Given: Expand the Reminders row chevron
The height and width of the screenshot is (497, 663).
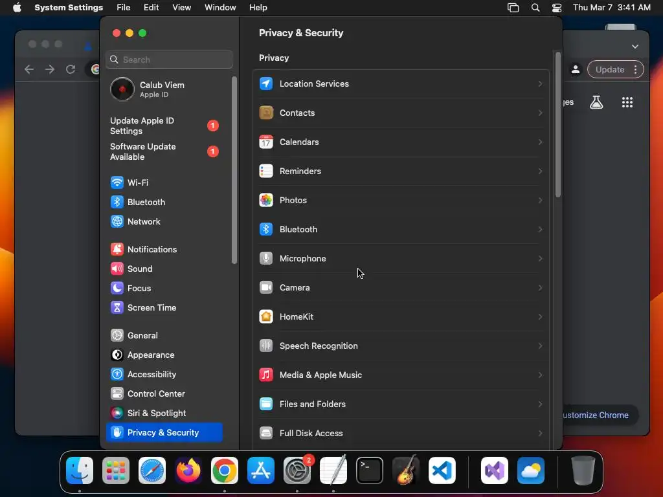Looking at the screenshot, I should 540,171.
